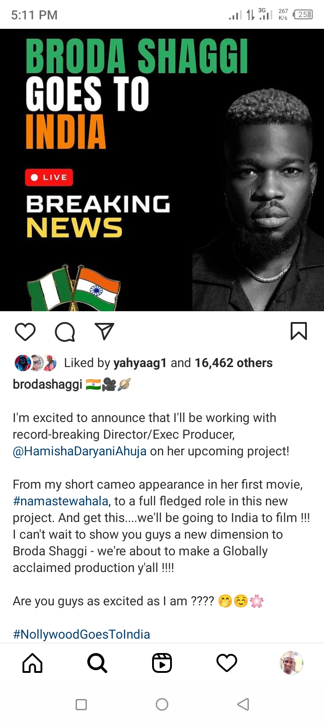The image size is (324, 726).
Task: Go to Home feed tab
Action: tap(32, 663)
